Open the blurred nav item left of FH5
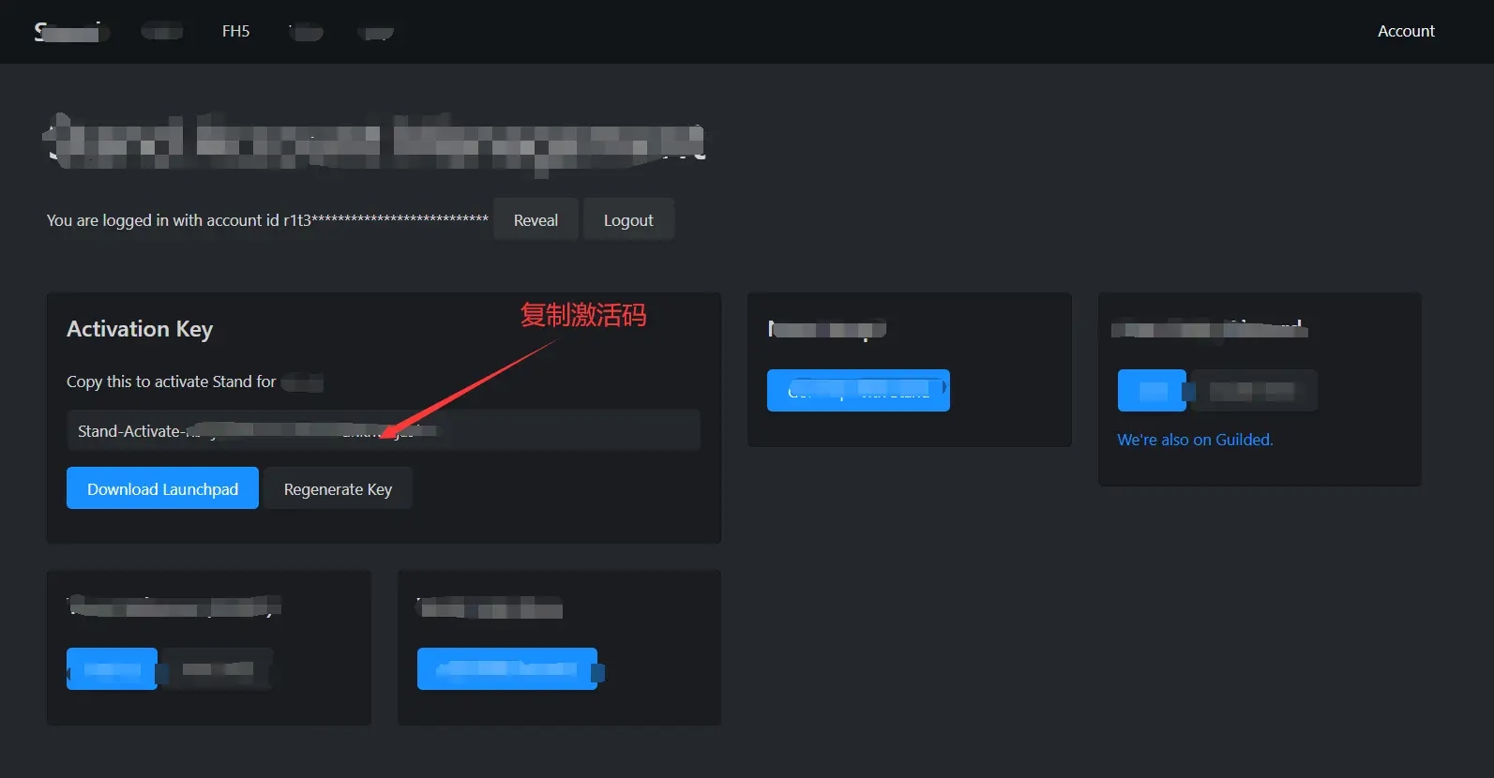The width and height of the screenshot is (1494, 778). coord(161,32)
